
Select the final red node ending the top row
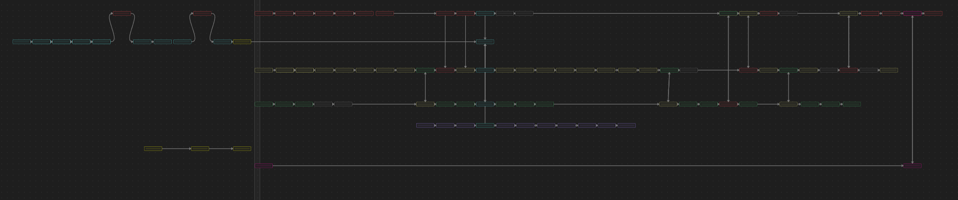coord(933,14)
